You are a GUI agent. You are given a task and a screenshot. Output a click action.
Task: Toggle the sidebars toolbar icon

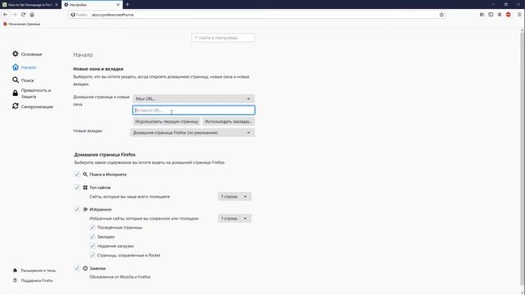(x=491, y=15)
